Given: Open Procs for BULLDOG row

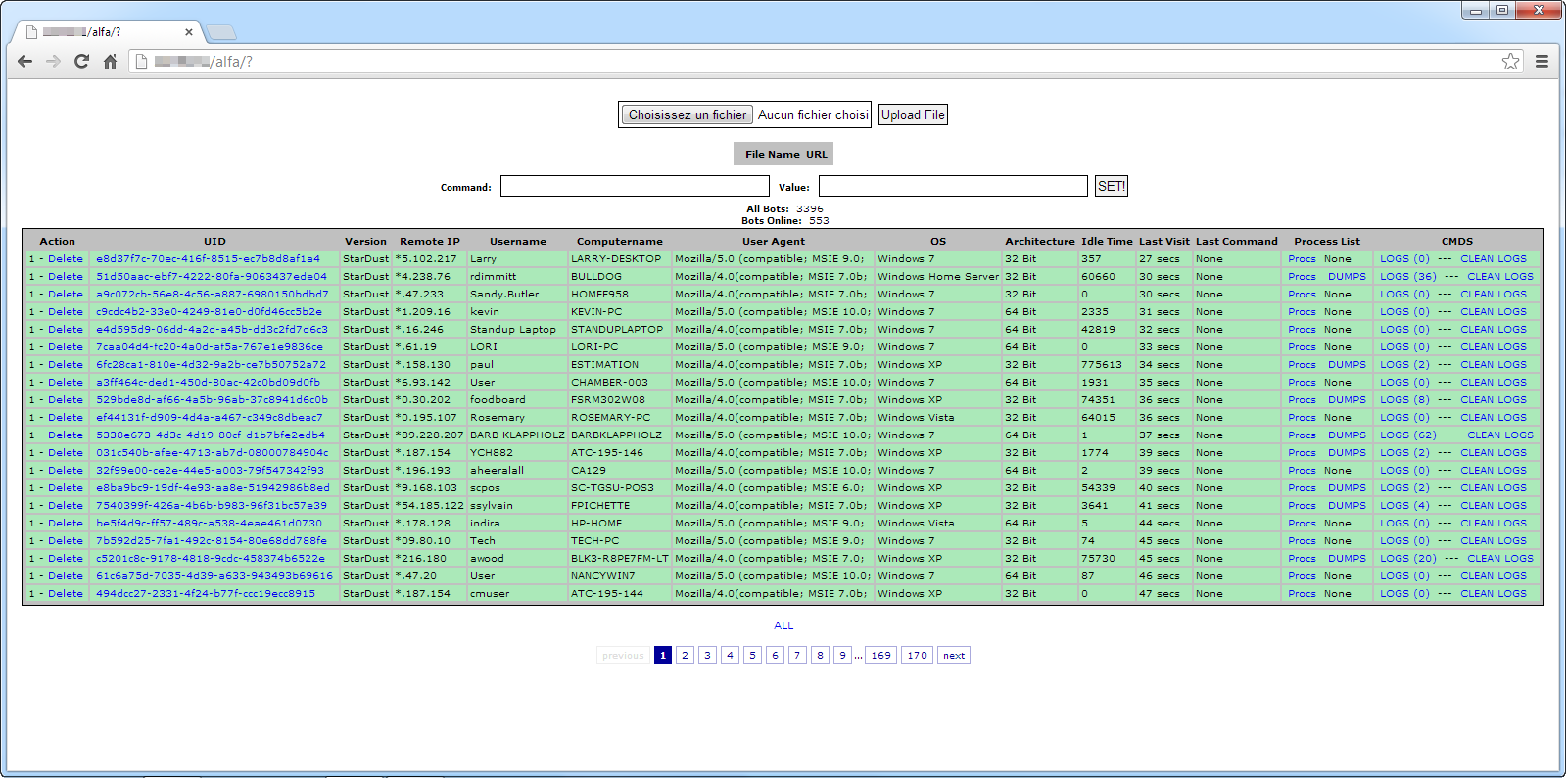Looking at the screenshot, I should [x=1302, y=277].
